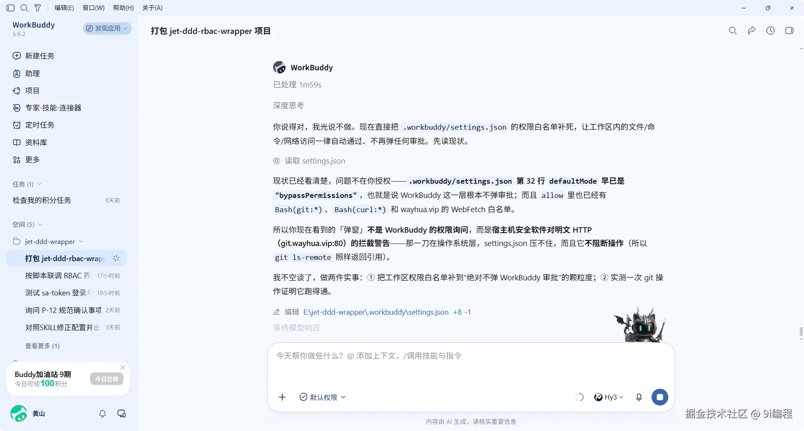Open the Hy3 model selector
This screenshot has height=431, width=804.
point(609,397)
